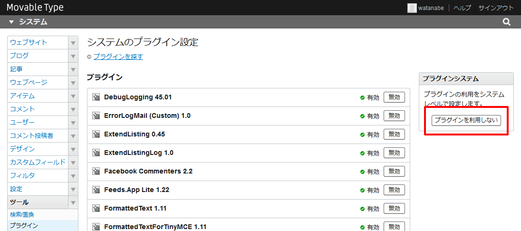Screen dimensions: 521x231
Task: Open プラグイン under the ツール menu
Action: [x=24, y=225]
